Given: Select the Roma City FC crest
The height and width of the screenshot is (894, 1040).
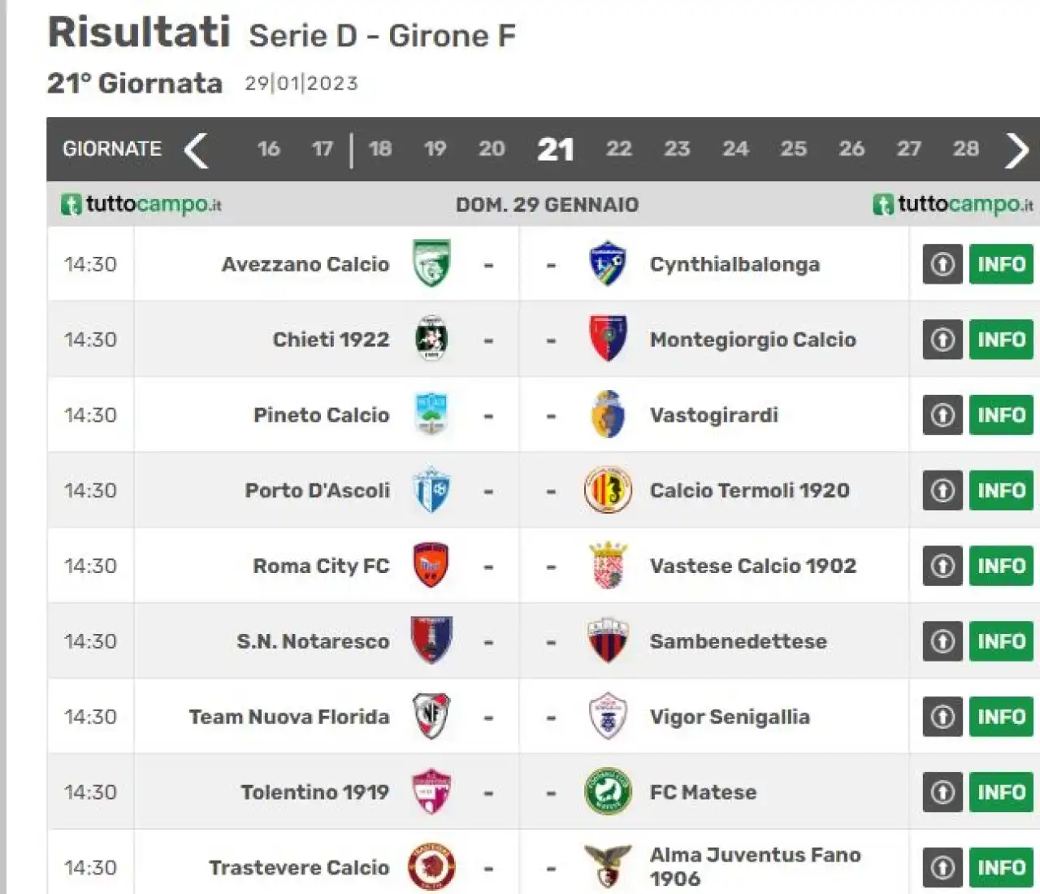Looking at the screenshot, I should click(x=431, y=566).
